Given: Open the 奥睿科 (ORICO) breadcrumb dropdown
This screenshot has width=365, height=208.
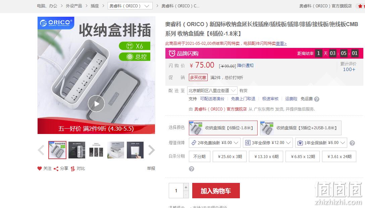Looking at the screenshot, I should pos(130,6).
